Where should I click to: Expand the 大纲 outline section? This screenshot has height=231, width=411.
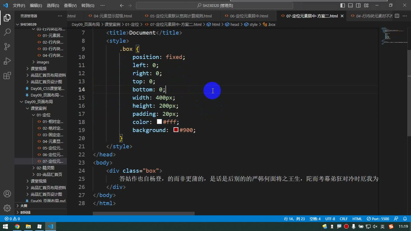coord(41,206)
